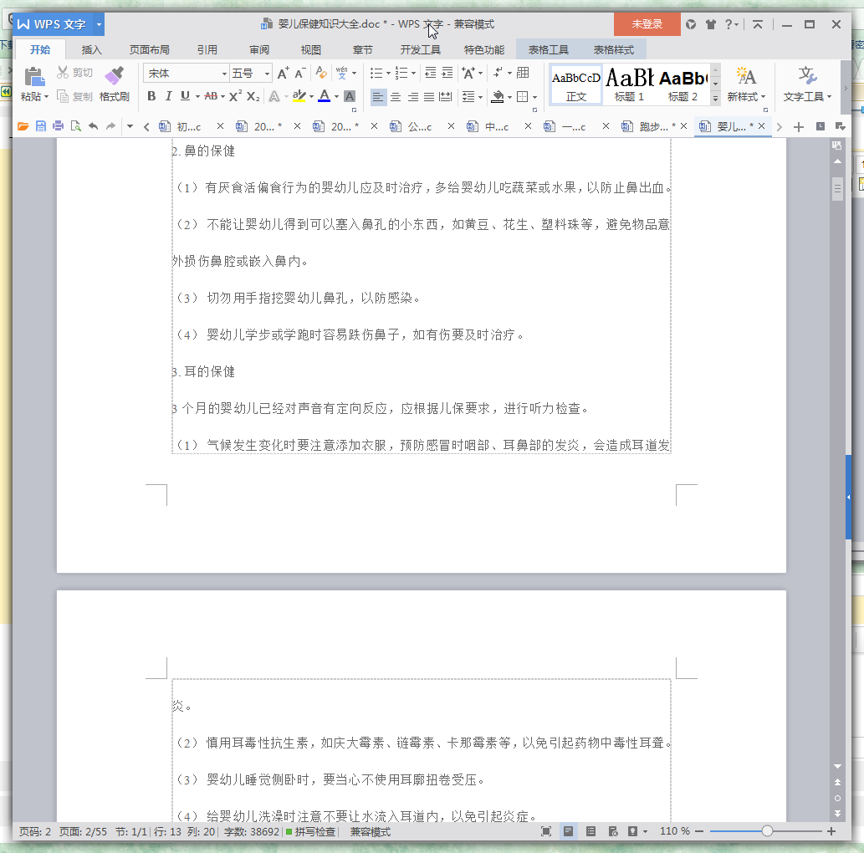Screen dimensions: 864x853
Task: Click the Paste clipboard icon
Action: tap(34, 76)
